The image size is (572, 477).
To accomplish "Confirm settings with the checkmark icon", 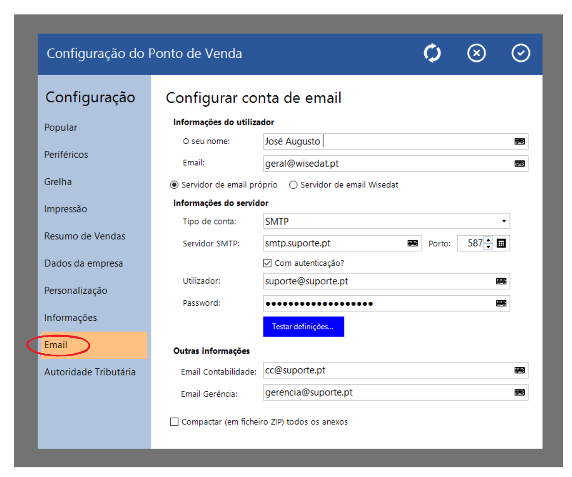I will (x=520, y=53).
